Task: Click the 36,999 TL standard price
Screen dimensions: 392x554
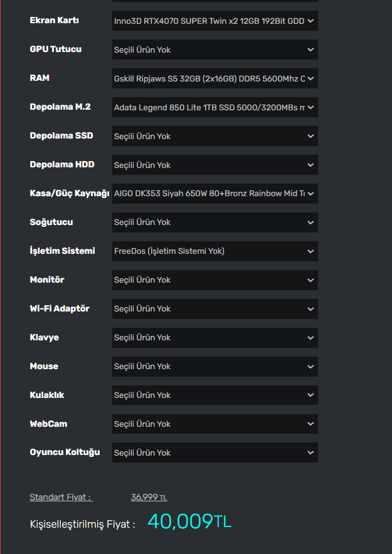Action: point(149,498)
